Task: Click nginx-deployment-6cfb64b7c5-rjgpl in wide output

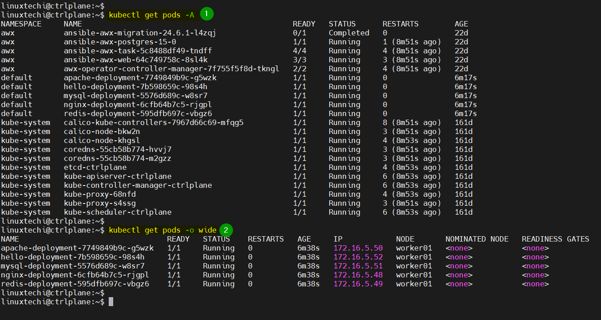Action: pyautogui.click(x=75, y=275)
